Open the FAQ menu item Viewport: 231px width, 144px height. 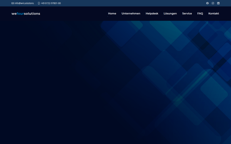point(200,13)
